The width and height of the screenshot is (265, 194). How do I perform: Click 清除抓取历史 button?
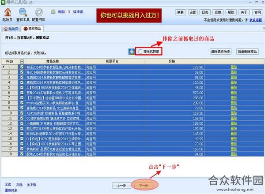(220, 52)
